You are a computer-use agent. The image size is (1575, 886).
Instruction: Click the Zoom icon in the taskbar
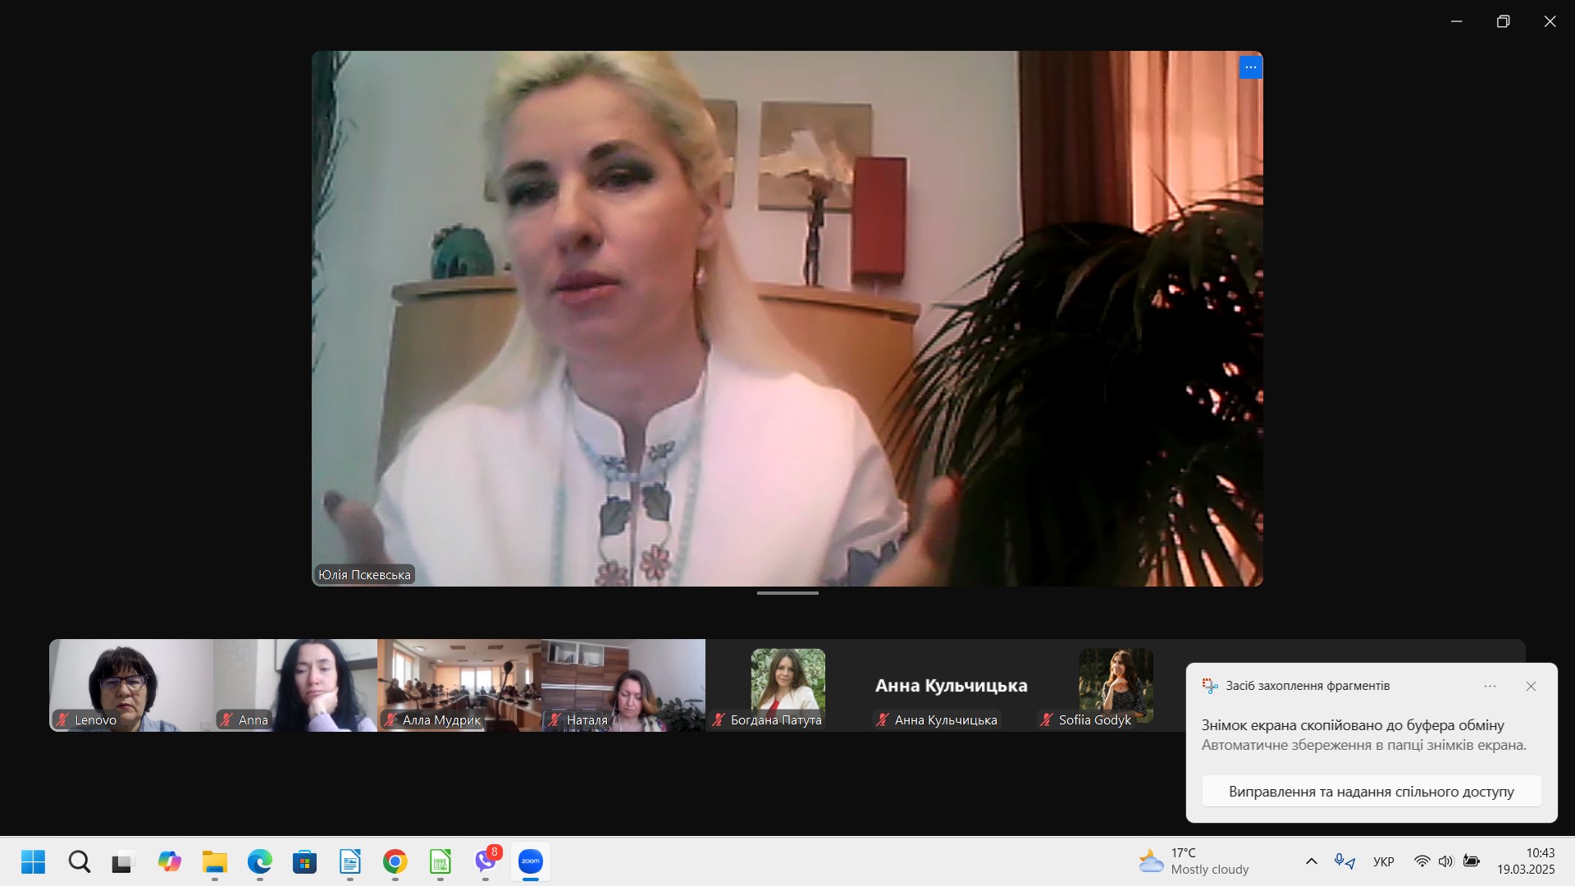[531, 861]
